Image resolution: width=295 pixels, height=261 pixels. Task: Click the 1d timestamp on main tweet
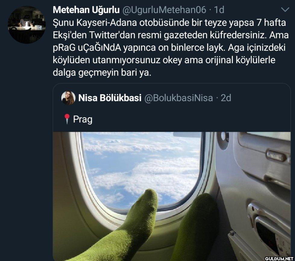point(219,10)
